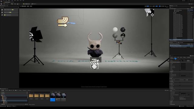This screenshot has width=194, height=109.
Task: Open the Blueprints toolbar dropdown icon
Action: 15,4
